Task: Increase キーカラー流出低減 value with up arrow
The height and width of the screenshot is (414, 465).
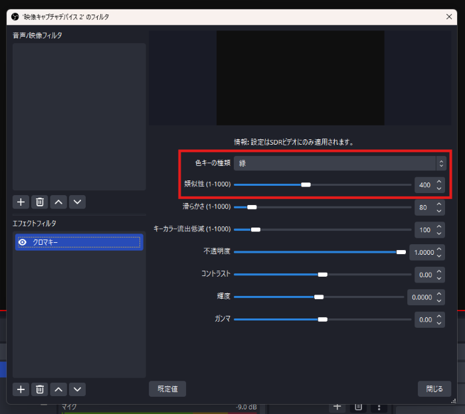Action: (x=439, y=226)
